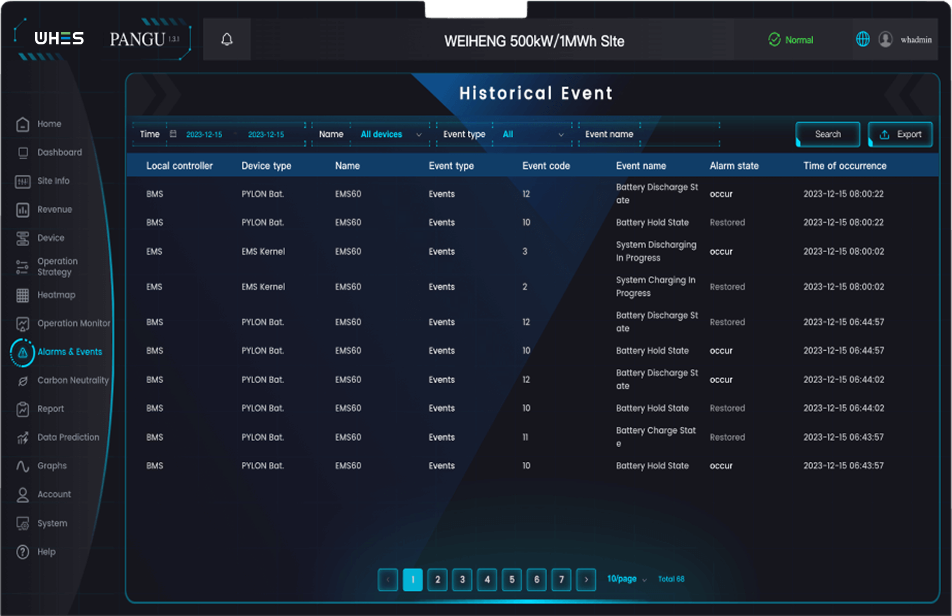This screenshot has height=616, width=952.
Task: Open the Data Prediction menu item
Action: (x=68, y=437)
